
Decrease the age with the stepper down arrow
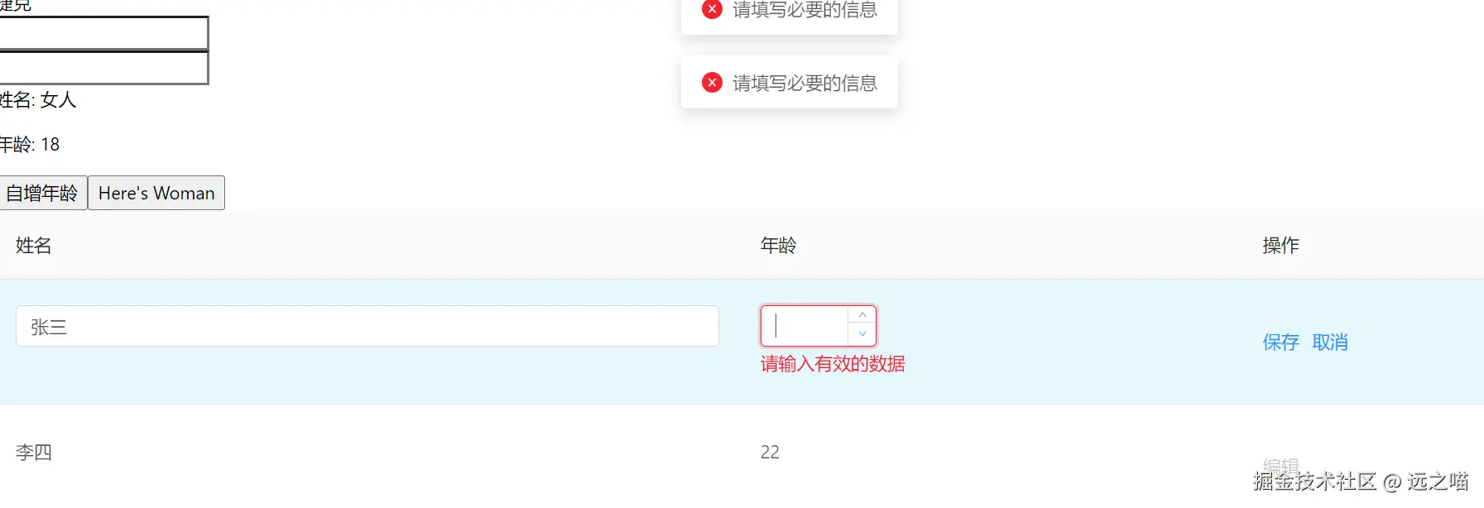click(862, 334)
